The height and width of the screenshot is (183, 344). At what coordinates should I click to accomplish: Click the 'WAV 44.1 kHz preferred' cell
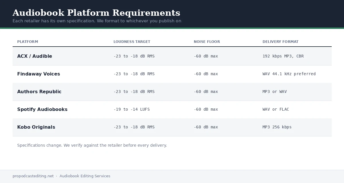tap(289, 74)
